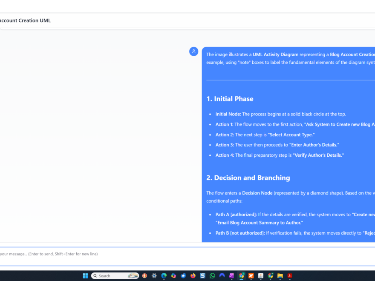Screen dimensions: 375x281
Task: Open Settings gear icon in taskbar
Action: (x=154, y=276)
